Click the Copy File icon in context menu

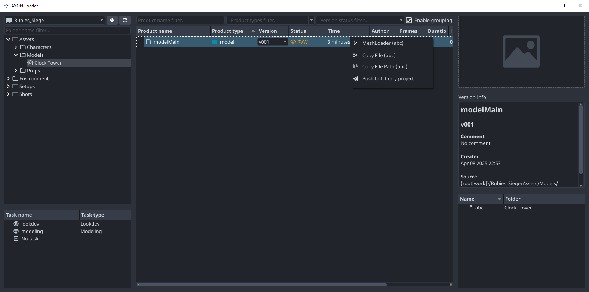pyautogui.click(x=356, y=55)
